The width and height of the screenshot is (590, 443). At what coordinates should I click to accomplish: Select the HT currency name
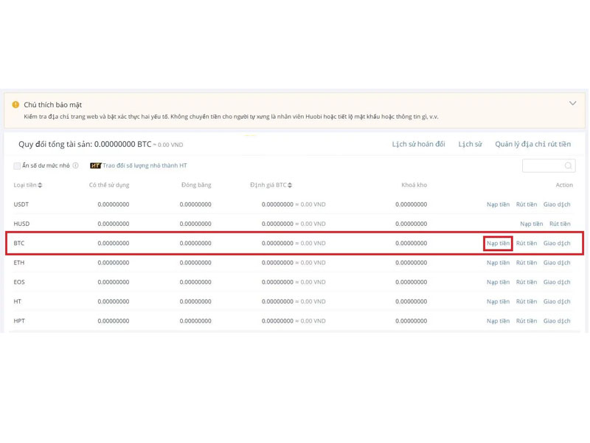(x=17, y=301)
